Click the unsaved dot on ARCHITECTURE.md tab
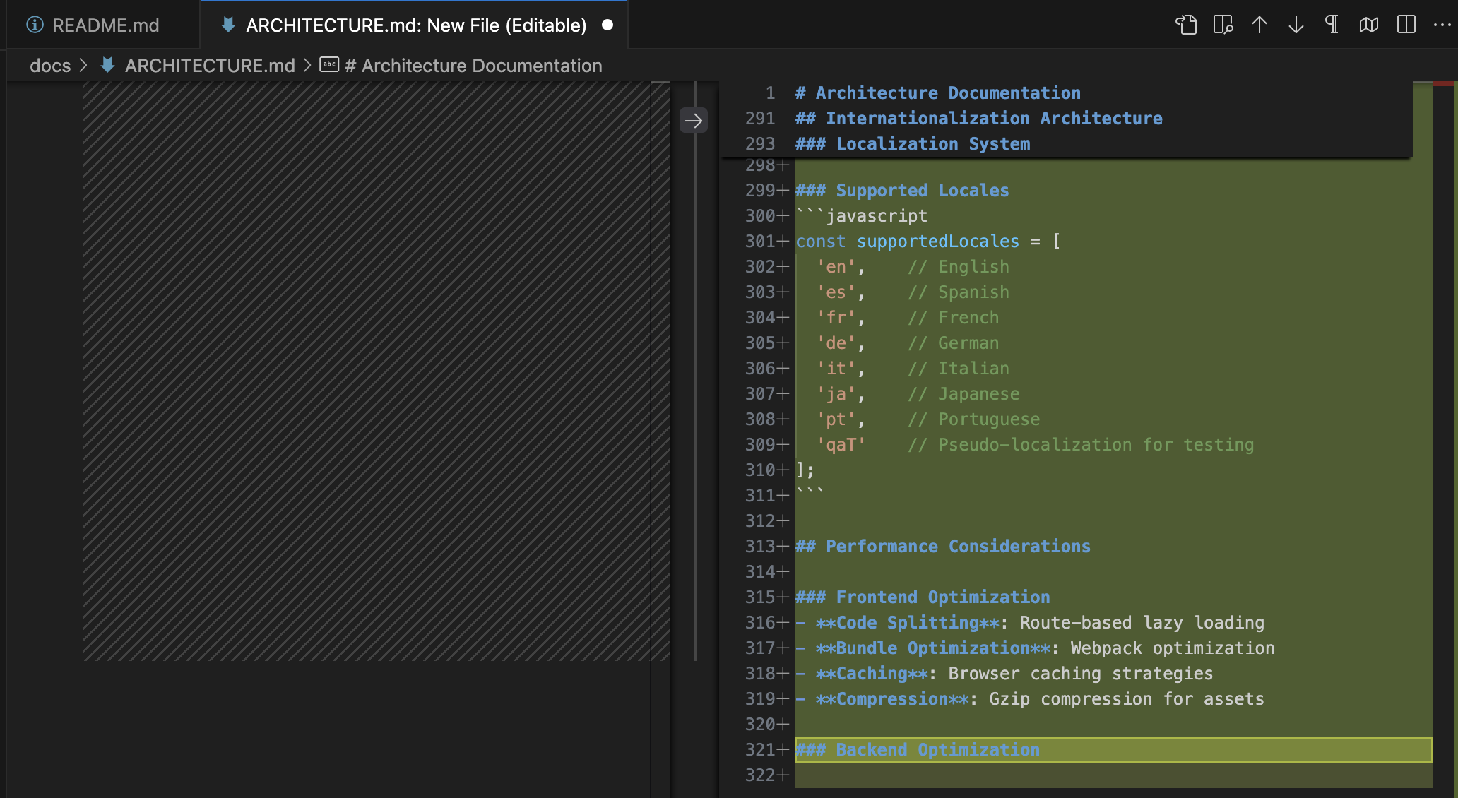 click(x=607, y=25)
